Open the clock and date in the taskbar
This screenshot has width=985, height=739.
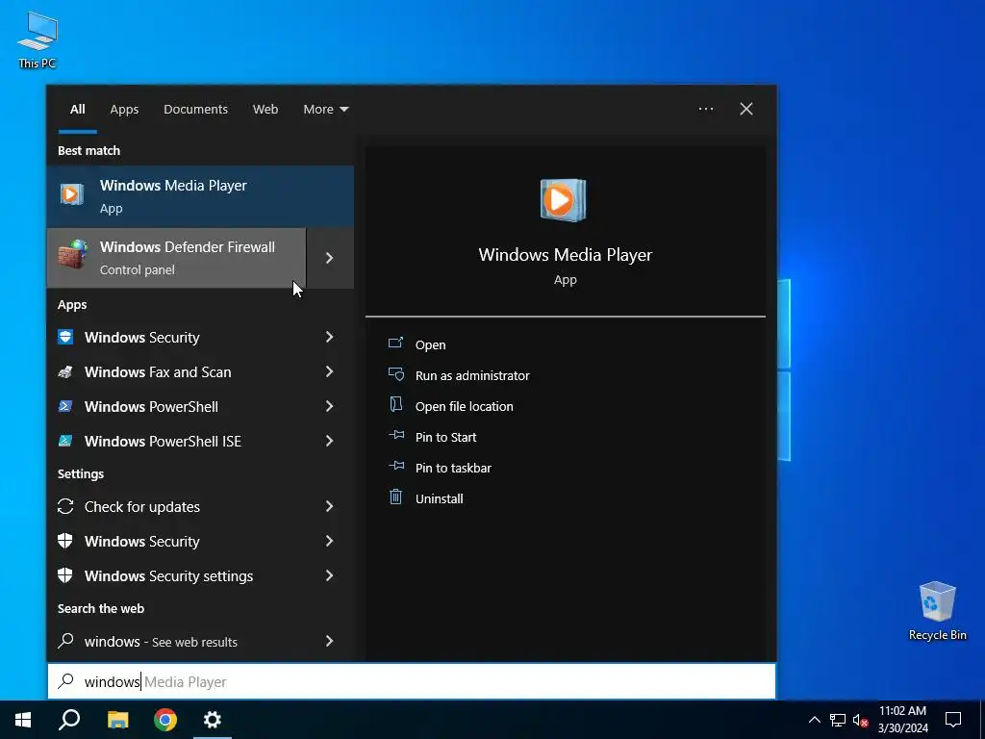[x=902, y=720]
